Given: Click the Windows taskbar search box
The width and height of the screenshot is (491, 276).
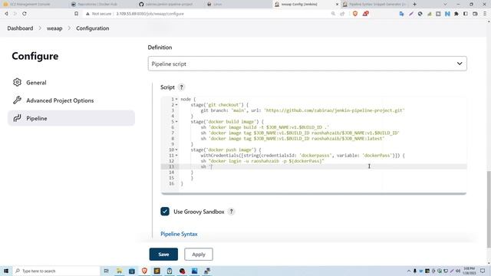Looking at the screenshot, I should [56, 271].
